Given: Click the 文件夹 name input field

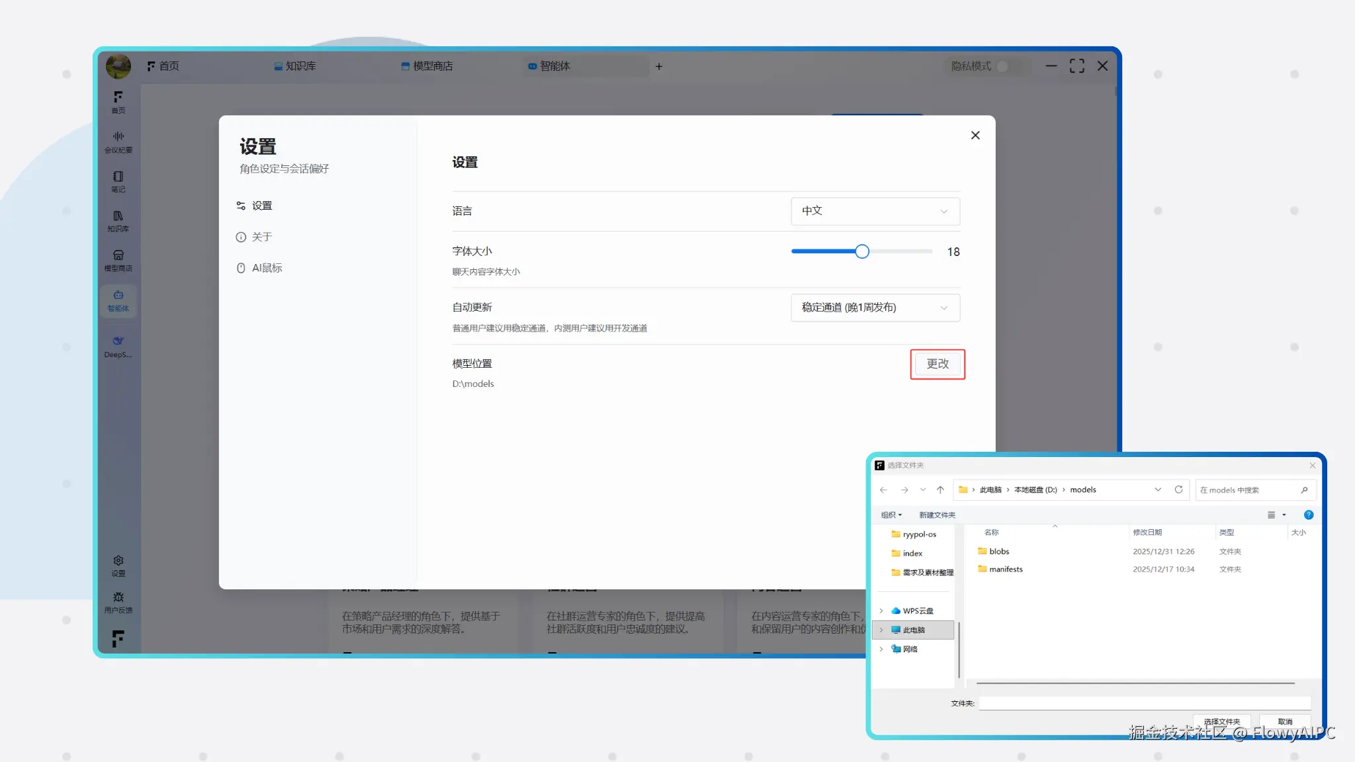Looking at the screenshot, I should point(1144,703).
